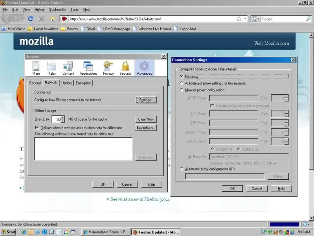The width and height of the screenshot is (314, 236).
Task: Open the Tabs options panel
Action: [x=51, y=68]
